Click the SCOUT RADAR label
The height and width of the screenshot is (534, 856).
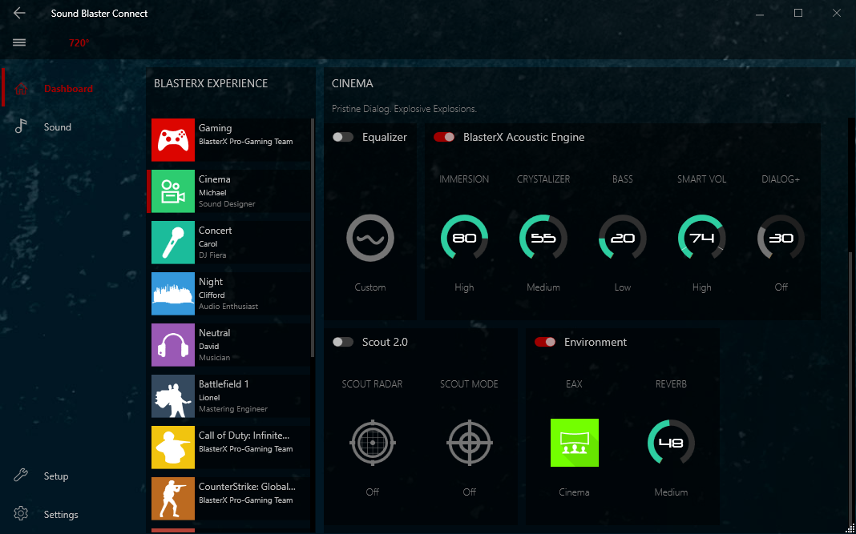click(373, 384)
